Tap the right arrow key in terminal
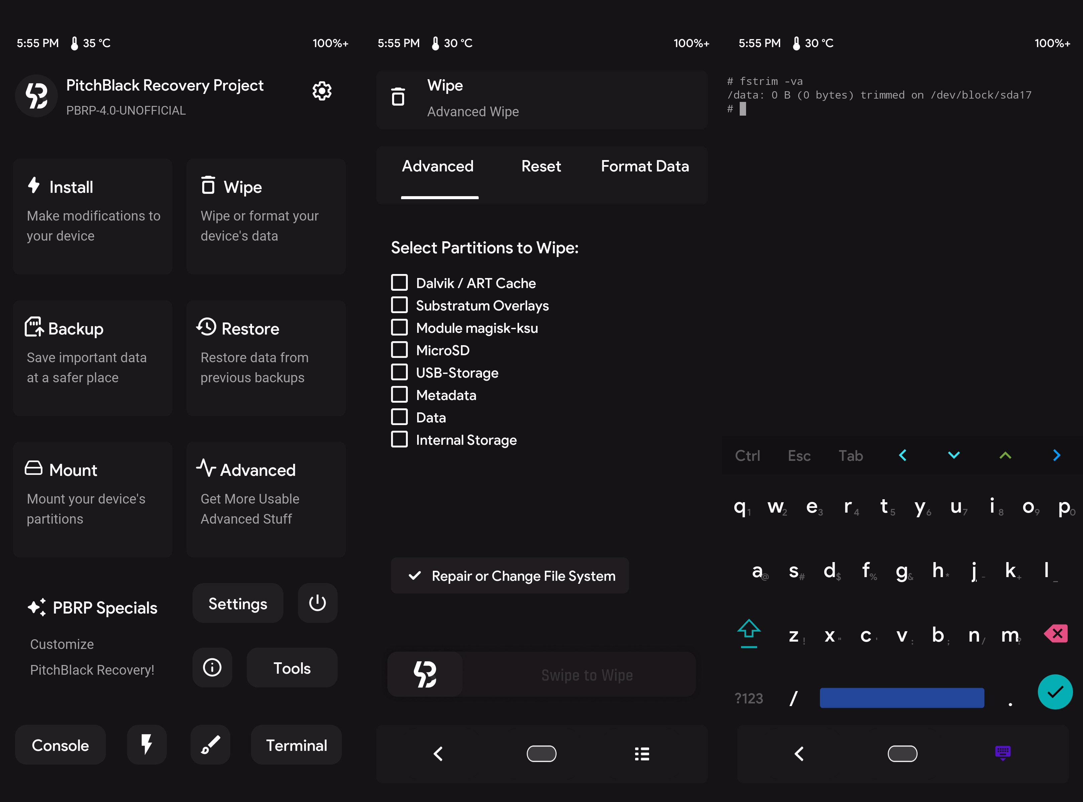1083x802 pixels. [x=1057, y=455]
